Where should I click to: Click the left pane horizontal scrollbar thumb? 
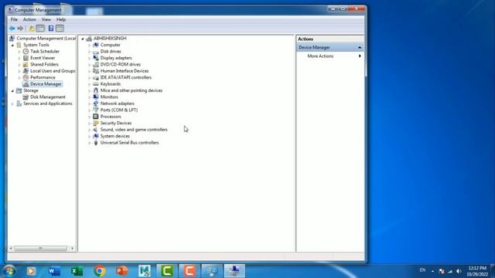40,249
